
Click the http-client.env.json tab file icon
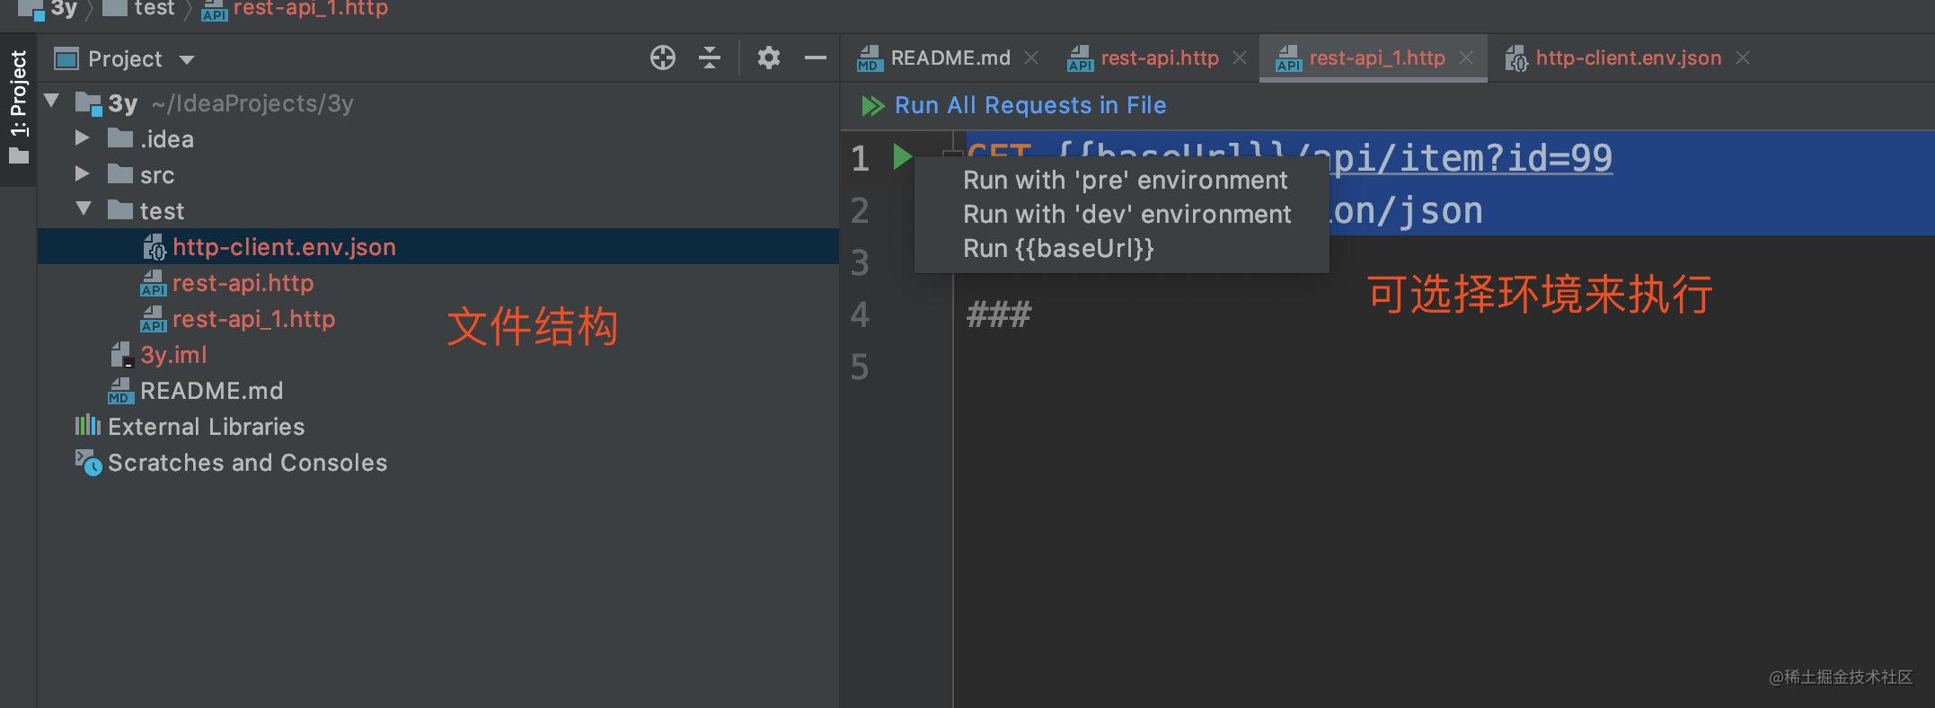[1516, 58]
